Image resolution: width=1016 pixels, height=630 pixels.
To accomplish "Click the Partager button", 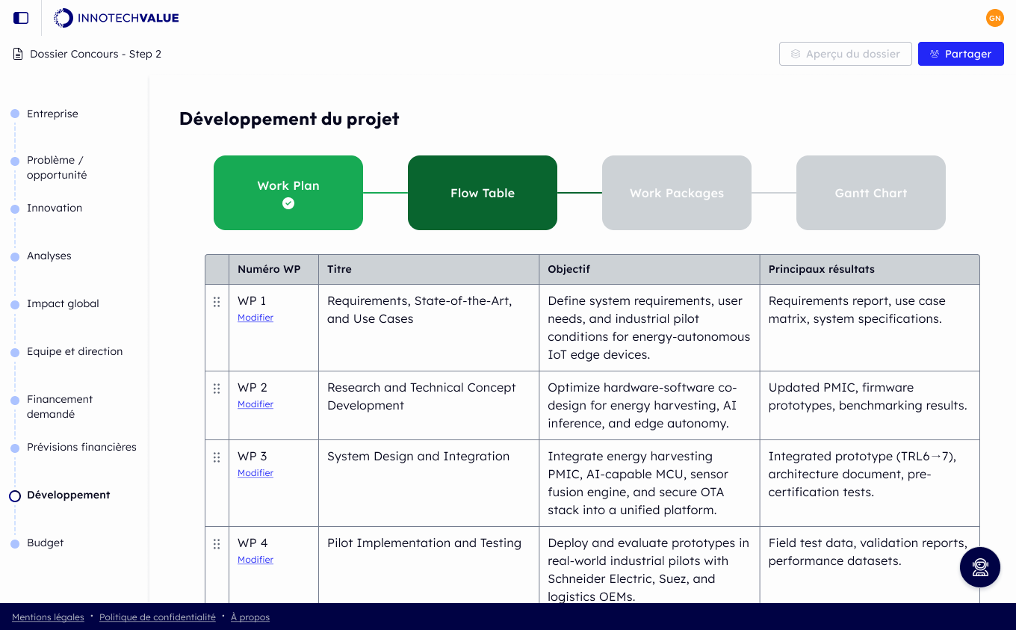I will (x=961, y=53).
